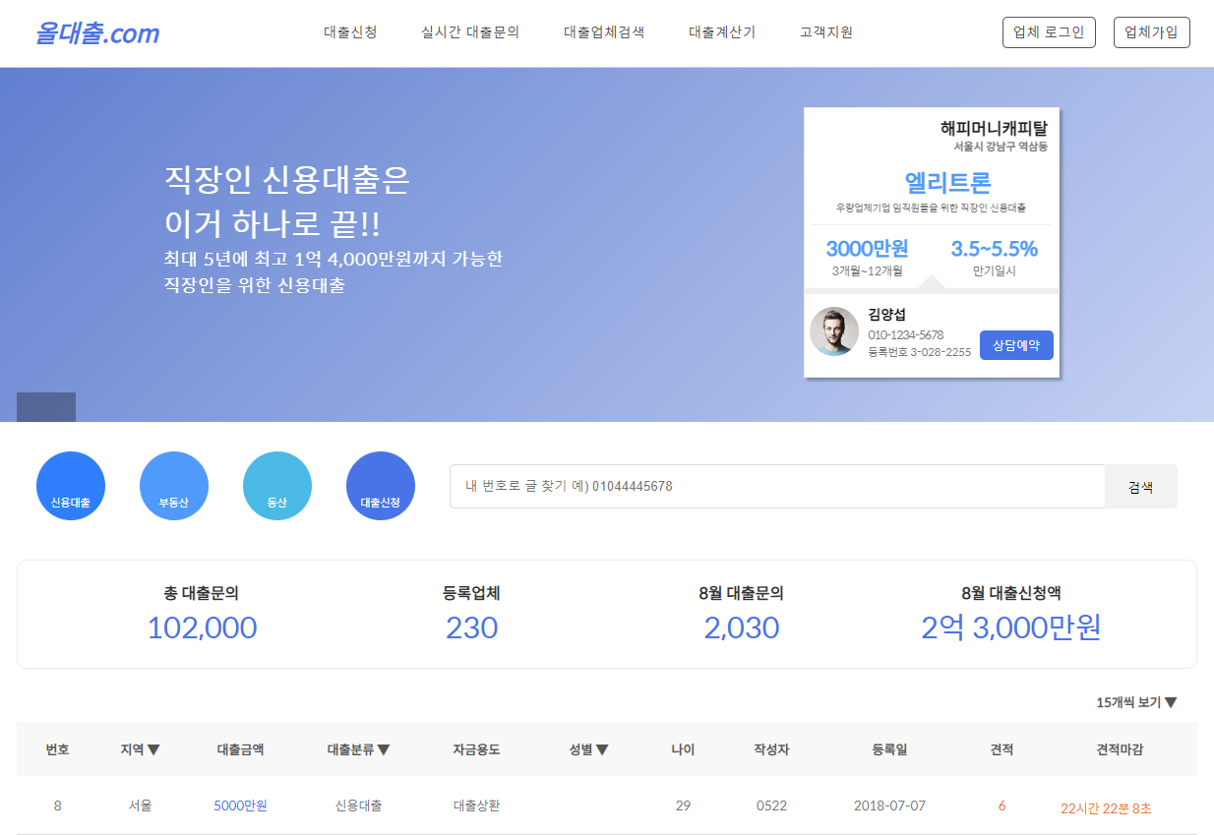
Task: Select the circular 대출신청 icon
Action: tap(380, 485)
